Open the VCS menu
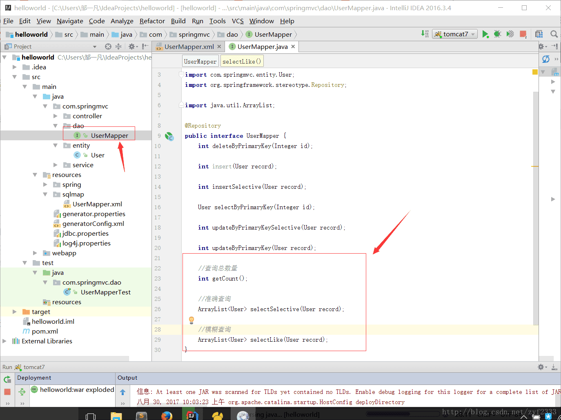Screen dimensions: 561x420 coord(238,21)
